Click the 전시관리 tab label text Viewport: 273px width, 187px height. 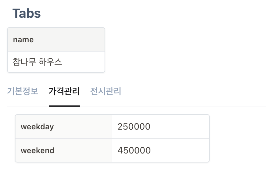(x=106, y=91)
